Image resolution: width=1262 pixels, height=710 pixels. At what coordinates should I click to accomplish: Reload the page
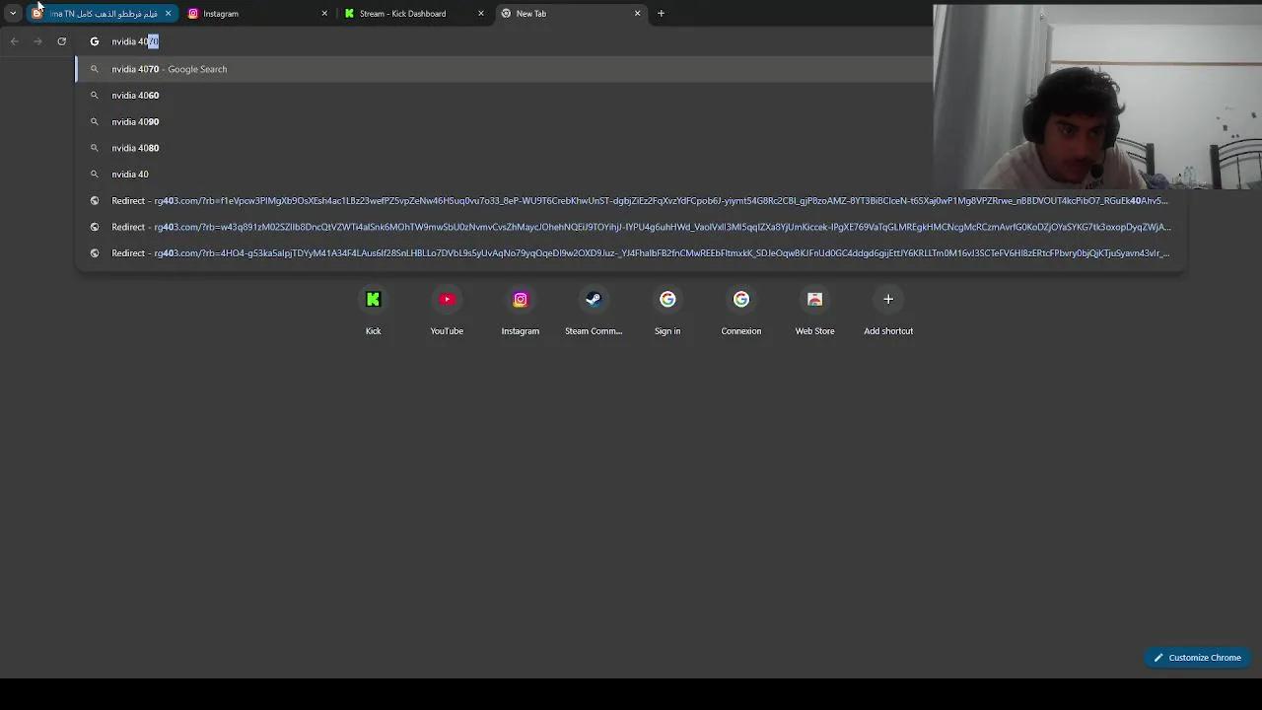click(x=61, y=41)
